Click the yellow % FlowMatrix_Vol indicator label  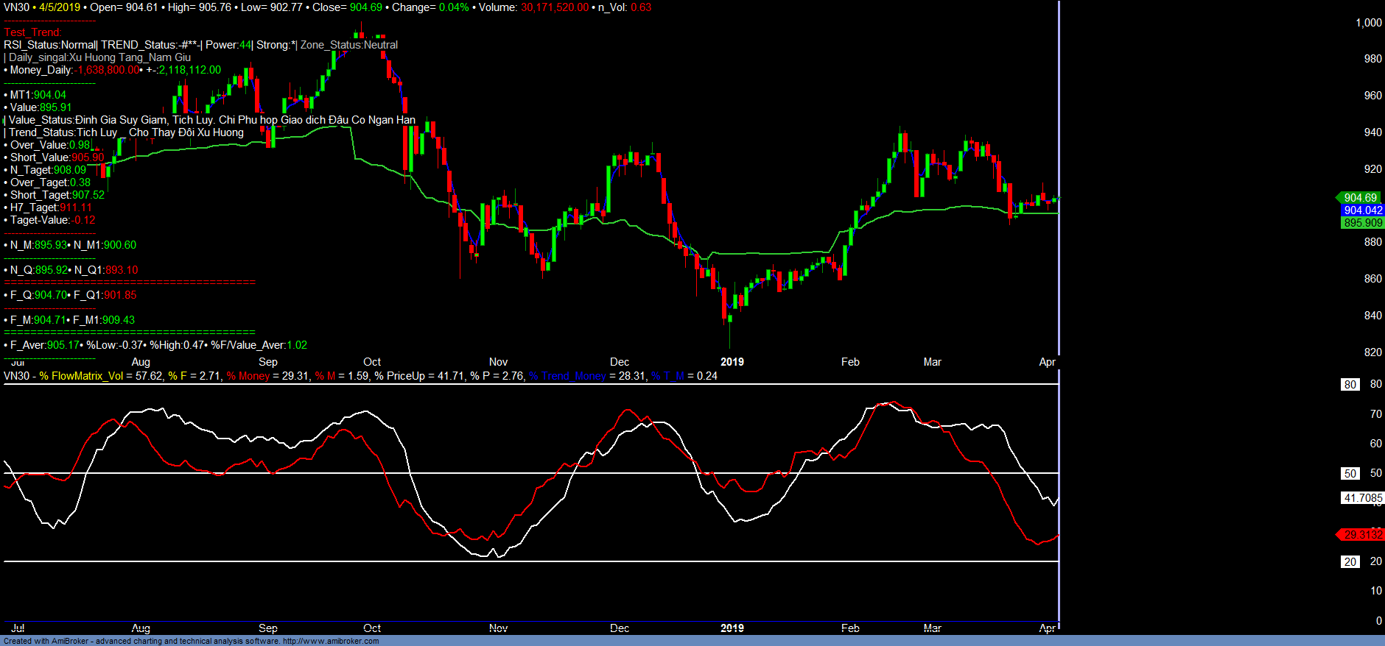pyautogui.click(x=81, y=376)
